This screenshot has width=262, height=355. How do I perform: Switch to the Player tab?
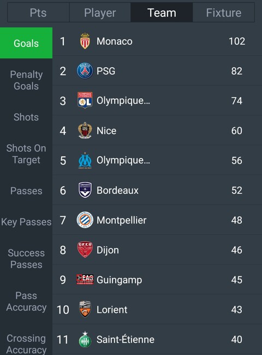click(100, 13)
